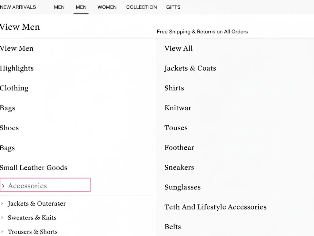Go to Sunglasses
This screenshot has height=236, width=314.
(x=182, y=187)
